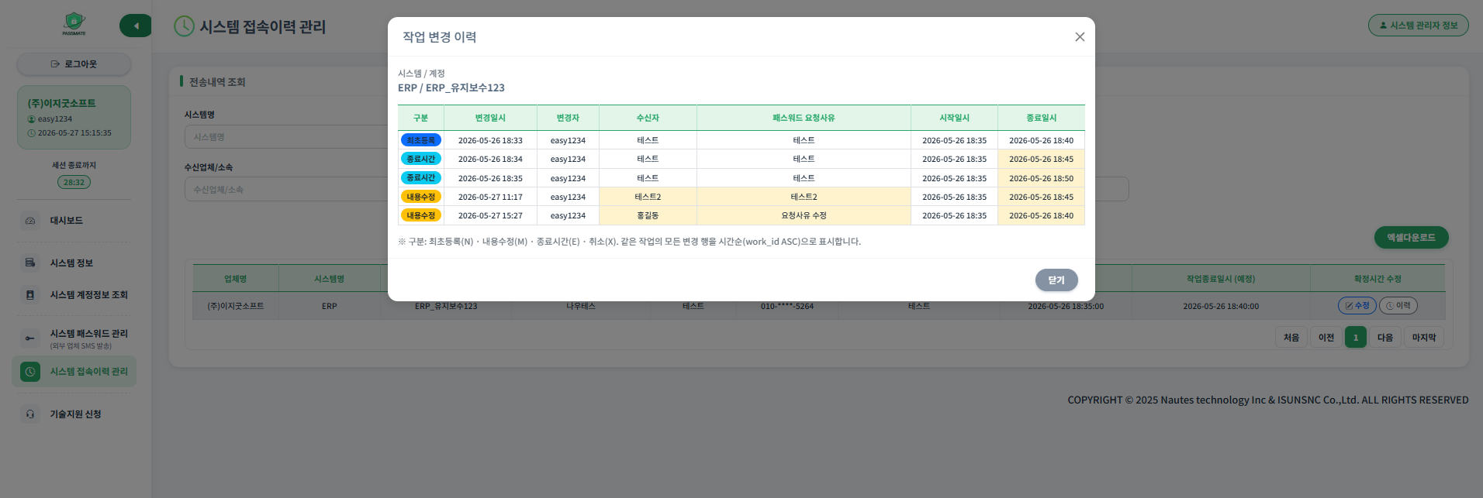Image resolution: width=1483 pixels, height=498 pixels.
Task: Click the 수정 button in the ERP row
Action: [x=1357, y=306]
